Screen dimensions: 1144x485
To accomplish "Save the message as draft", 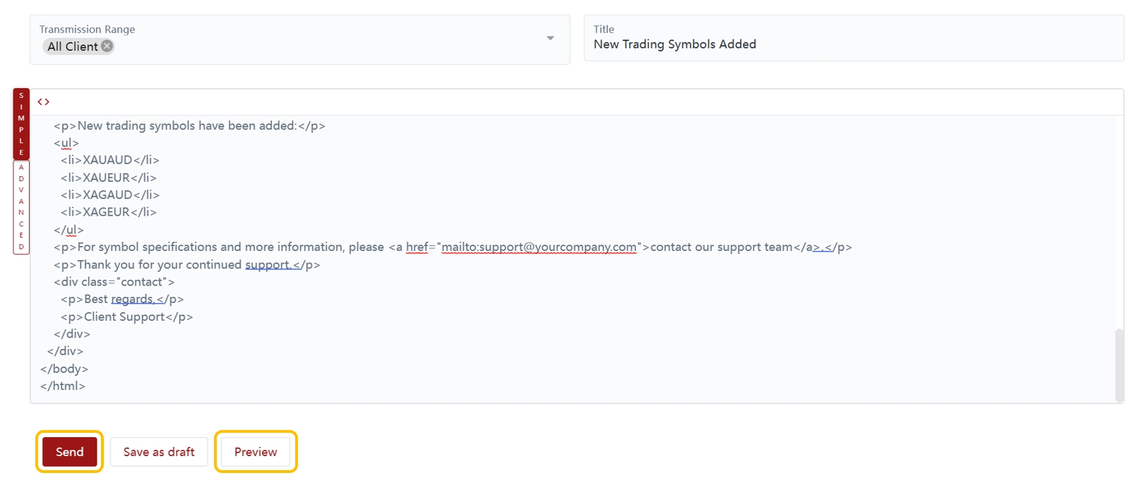I will [159, 452].
